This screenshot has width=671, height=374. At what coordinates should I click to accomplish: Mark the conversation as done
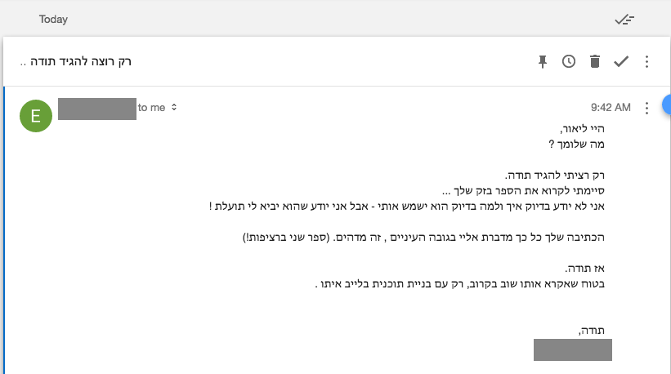pyautogui.click(x=621, y=61)
